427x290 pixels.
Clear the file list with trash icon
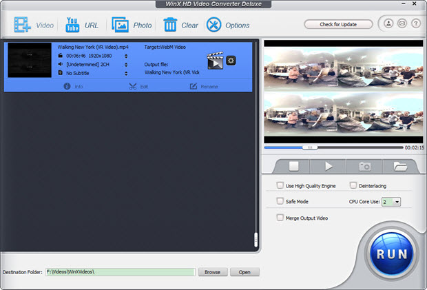(180, 25)
